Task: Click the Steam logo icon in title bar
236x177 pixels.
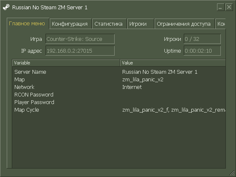Action: click(x=6, y=7)
